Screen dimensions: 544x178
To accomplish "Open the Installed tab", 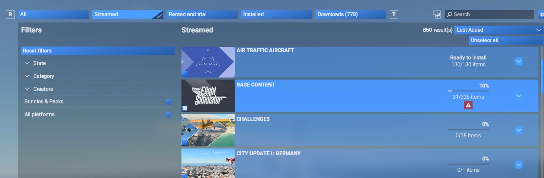I will (276, 15).
